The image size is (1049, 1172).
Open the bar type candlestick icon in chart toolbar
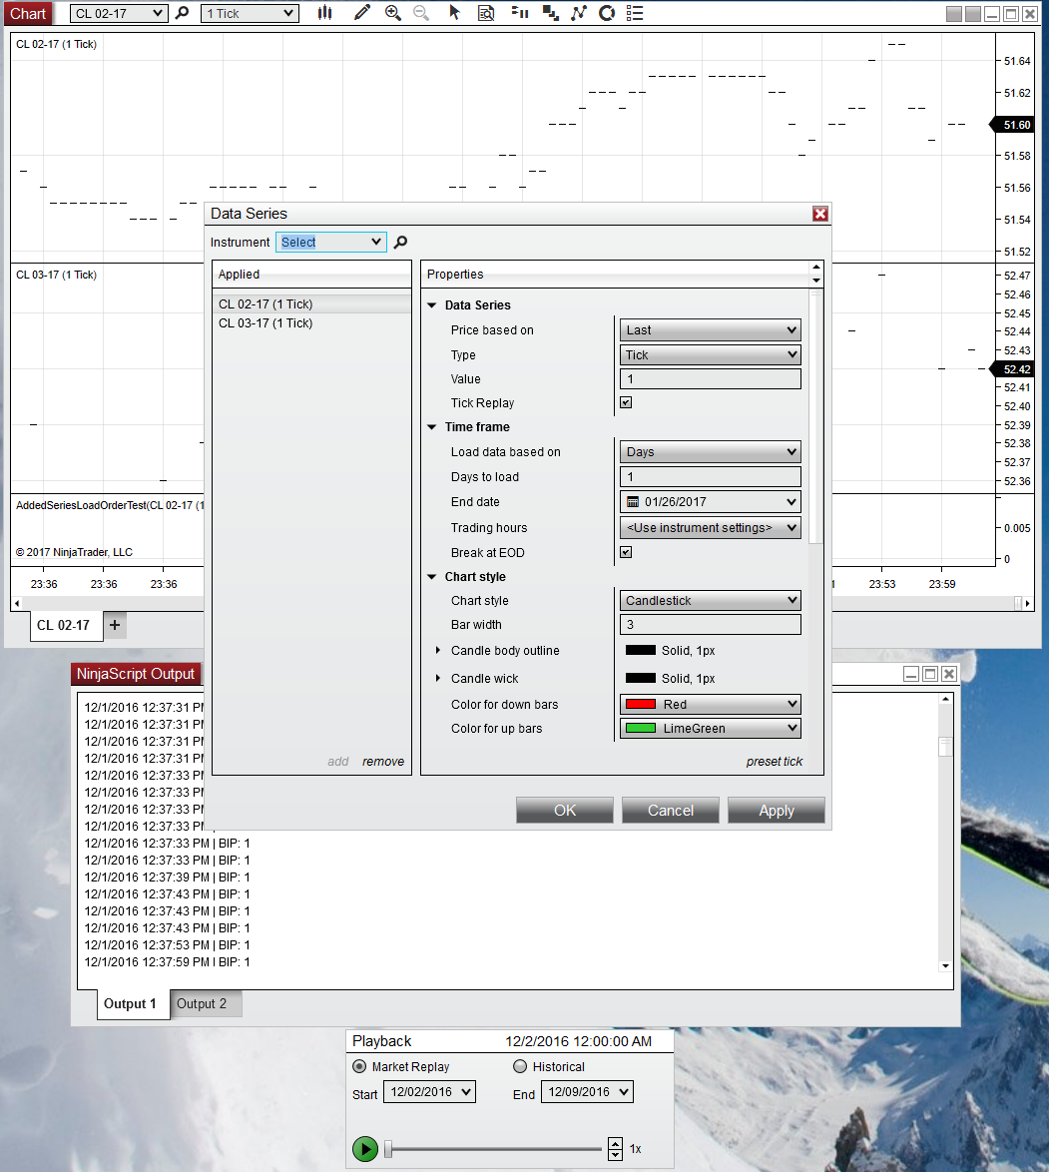(324, 13)
